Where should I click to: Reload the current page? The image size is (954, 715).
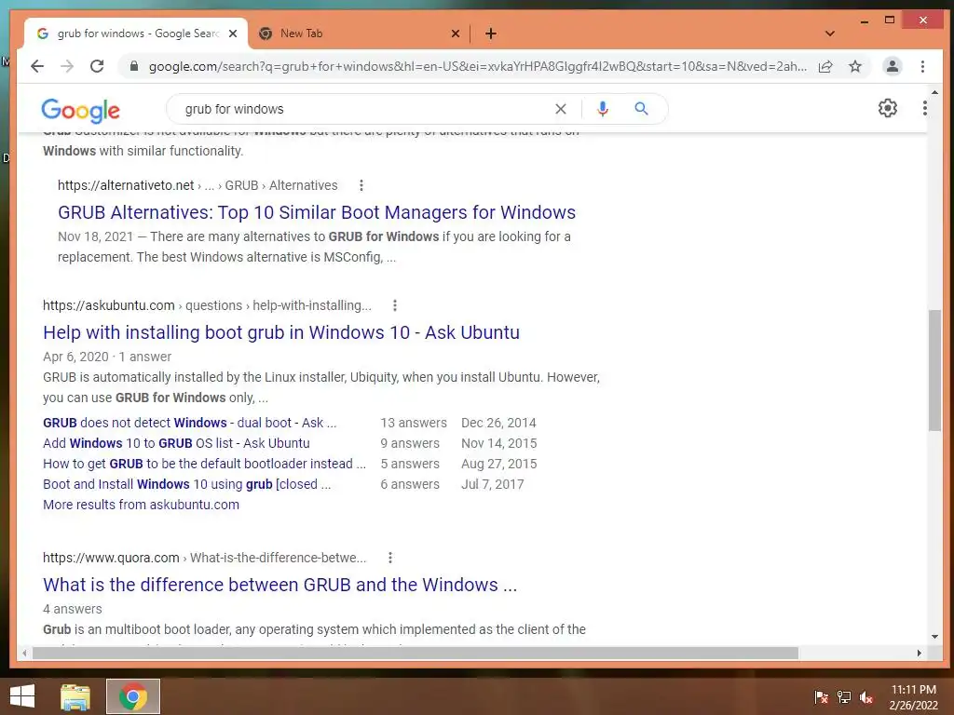click(x=97, y=66)
